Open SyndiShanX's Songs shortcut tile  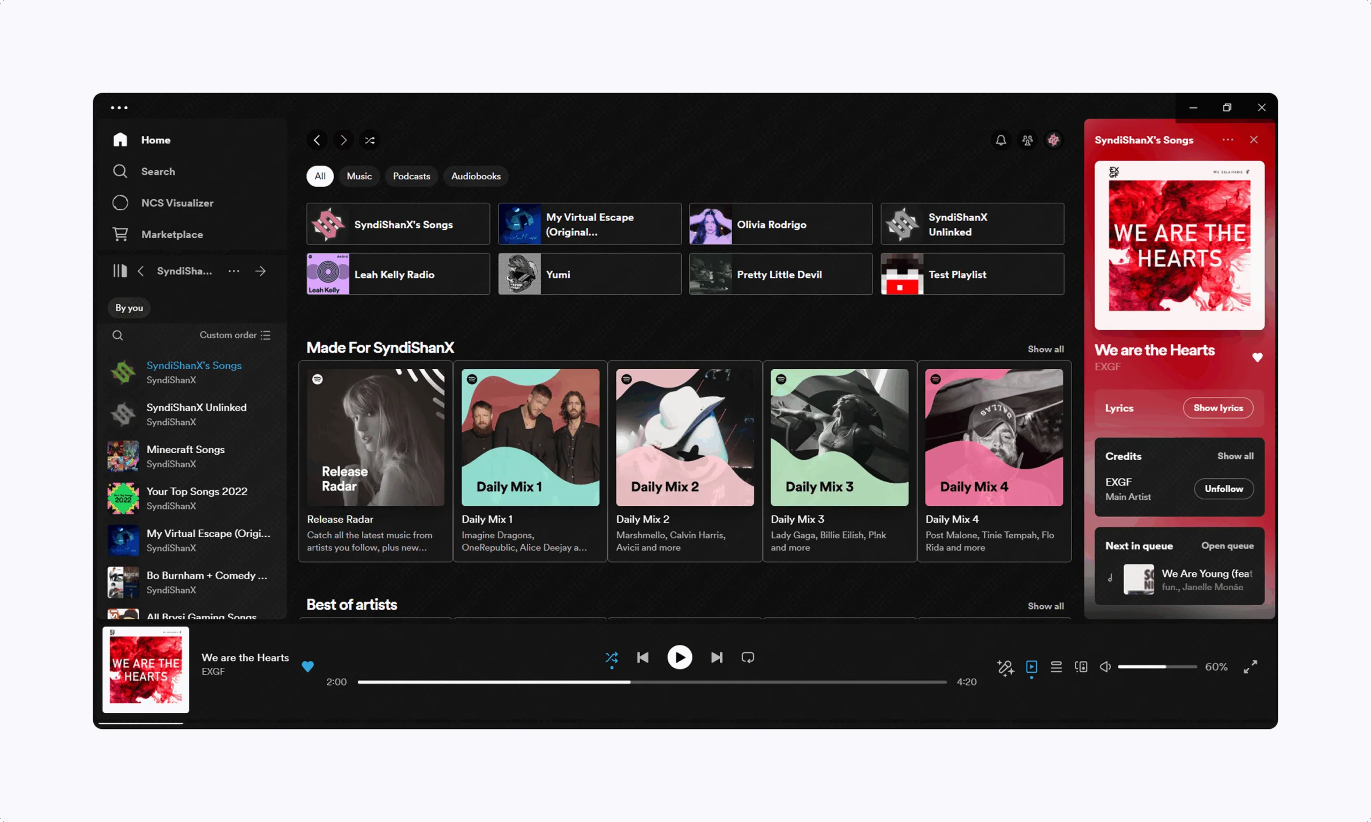(x=398, y=224)
